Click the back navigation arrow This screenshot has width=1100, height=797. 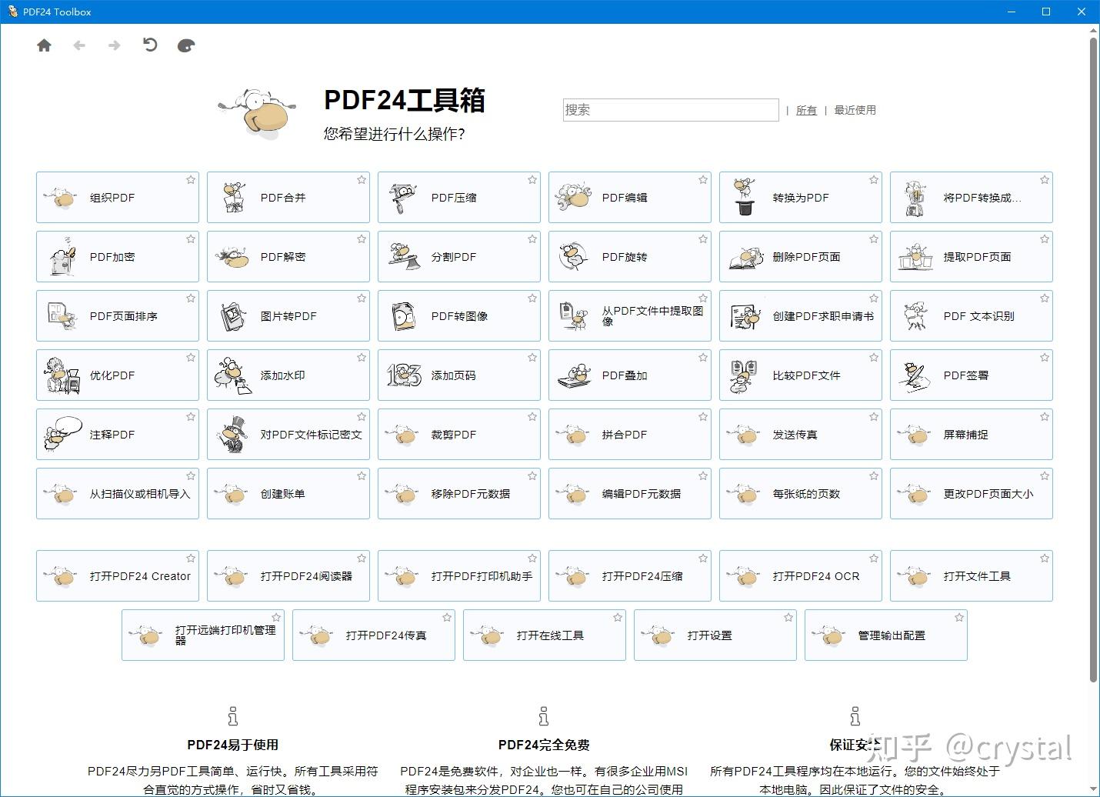pos(79,45)
